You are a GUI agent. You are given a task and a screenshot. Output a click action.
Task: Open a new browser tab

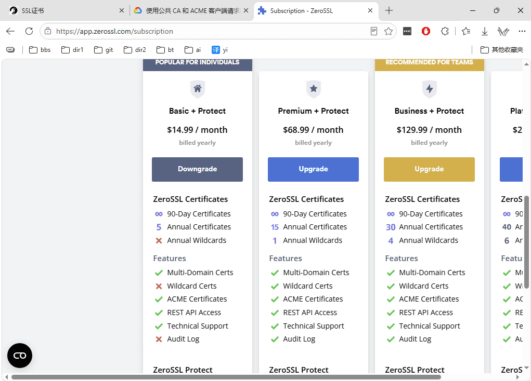coord(389,10)
